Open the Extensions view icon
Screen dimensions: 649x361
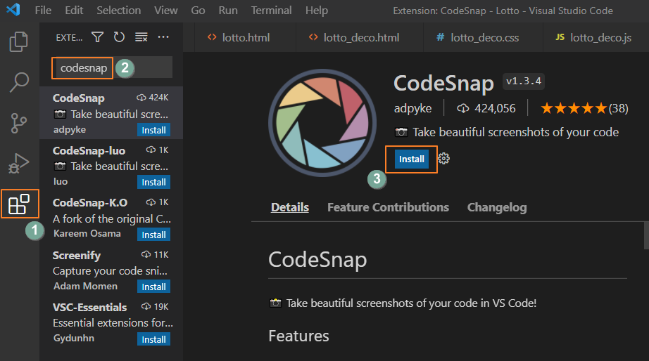tap(19, 204)
